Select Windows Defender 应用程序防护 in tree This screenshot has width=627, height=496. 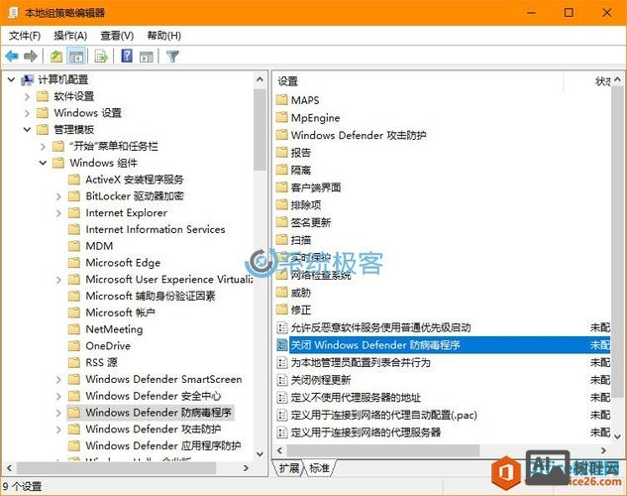[x=162, y=445]
